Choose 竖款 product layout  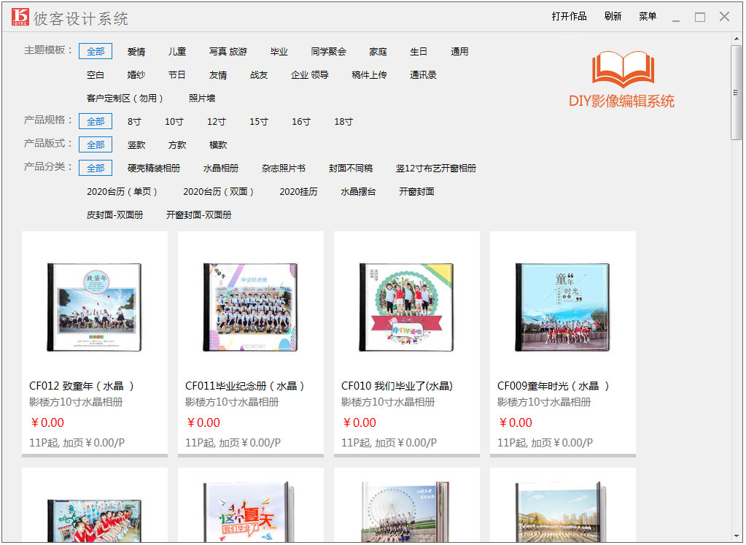pos(136,144)
